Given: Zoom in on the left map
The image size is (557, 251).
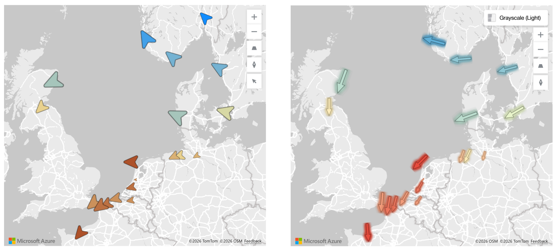Looking at the screenshot, I should click(254, 17).
